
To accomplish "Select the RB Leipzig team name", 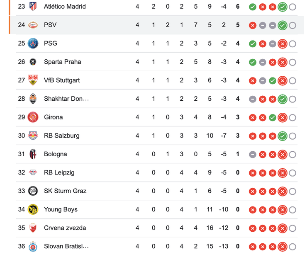I will tap(59, 172).
